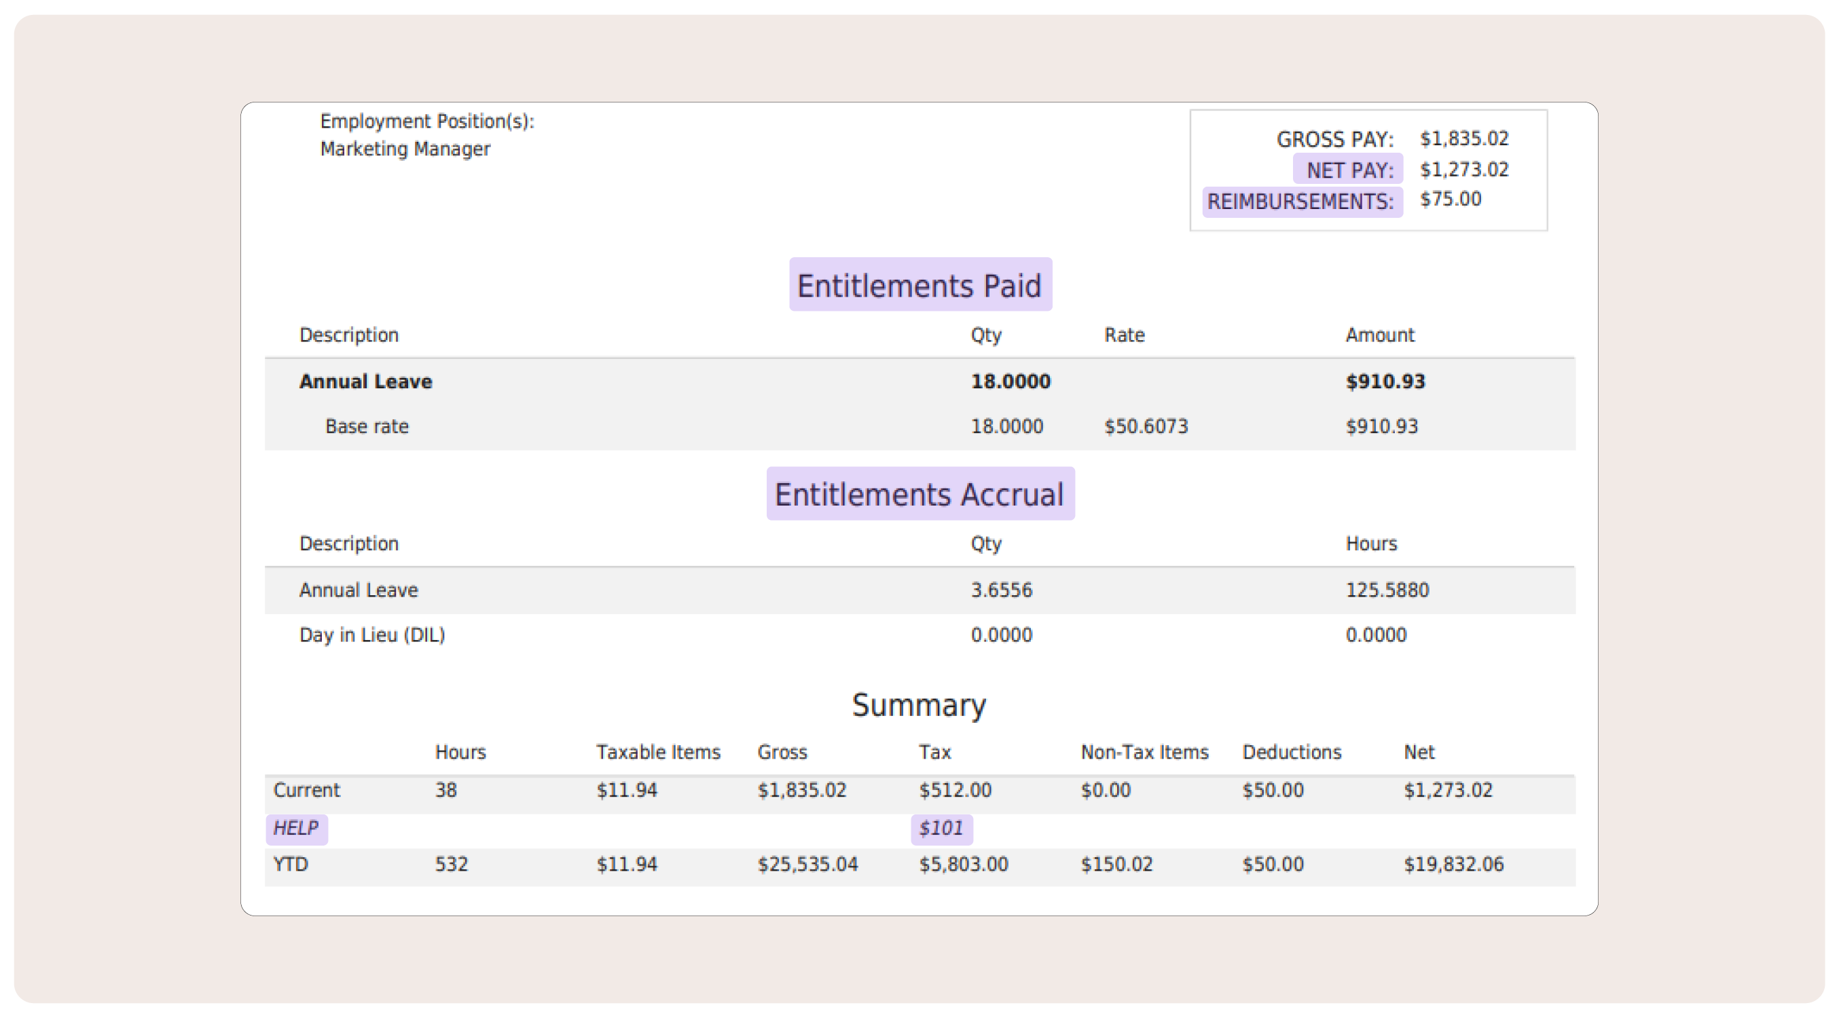Click the HELP row label

(x=295, y=828)
